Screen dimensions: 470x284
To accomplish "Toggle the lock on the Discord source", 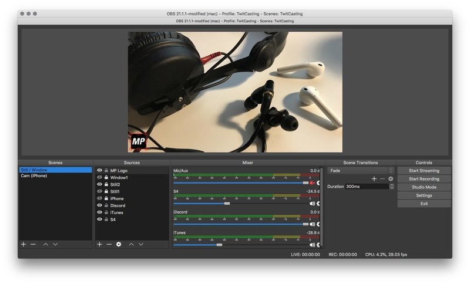I will pos(106,205).
